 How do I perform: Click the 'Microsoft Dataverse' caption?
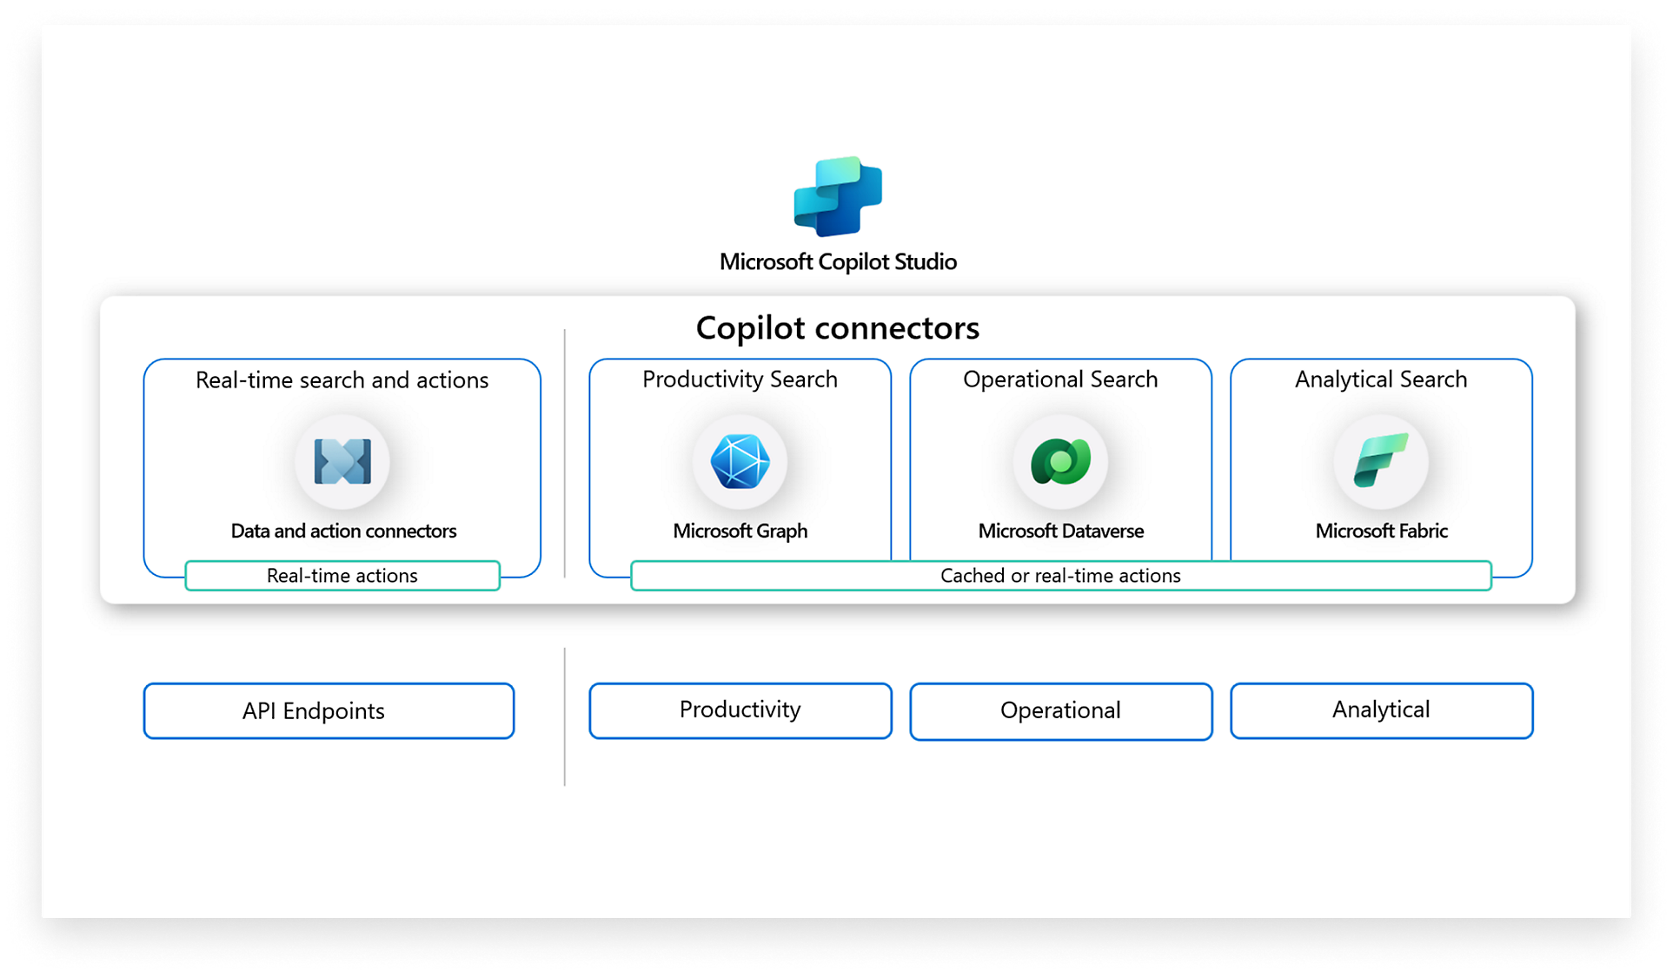pyautogui.click(x=1060, y=531)
